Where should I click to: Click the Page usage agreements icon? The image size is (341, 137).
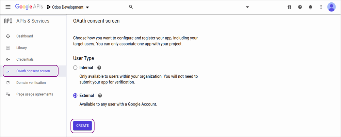pos(8,94)
